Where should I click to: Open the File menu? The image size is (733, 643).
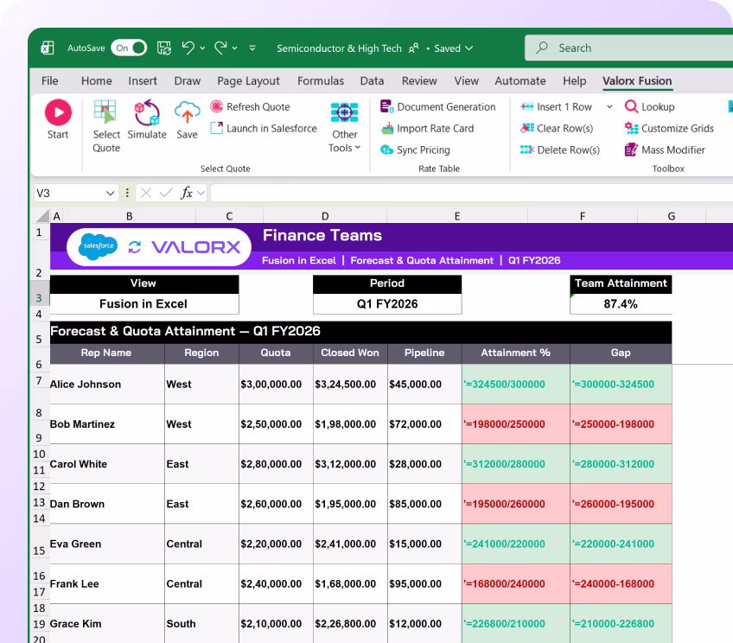click(x=49, y=81)
